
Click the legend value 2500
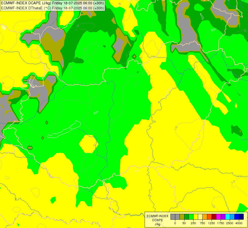click(230, 223)
